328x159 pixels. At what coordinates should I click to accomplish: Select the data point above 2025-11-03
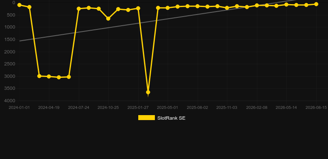(227, 8)
